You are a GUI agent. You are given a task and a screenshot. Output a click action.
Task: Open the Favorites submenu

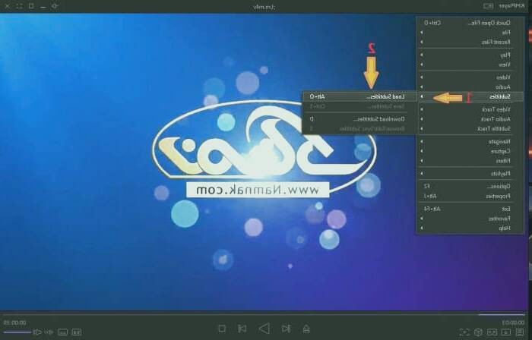(x=470, y=219)
